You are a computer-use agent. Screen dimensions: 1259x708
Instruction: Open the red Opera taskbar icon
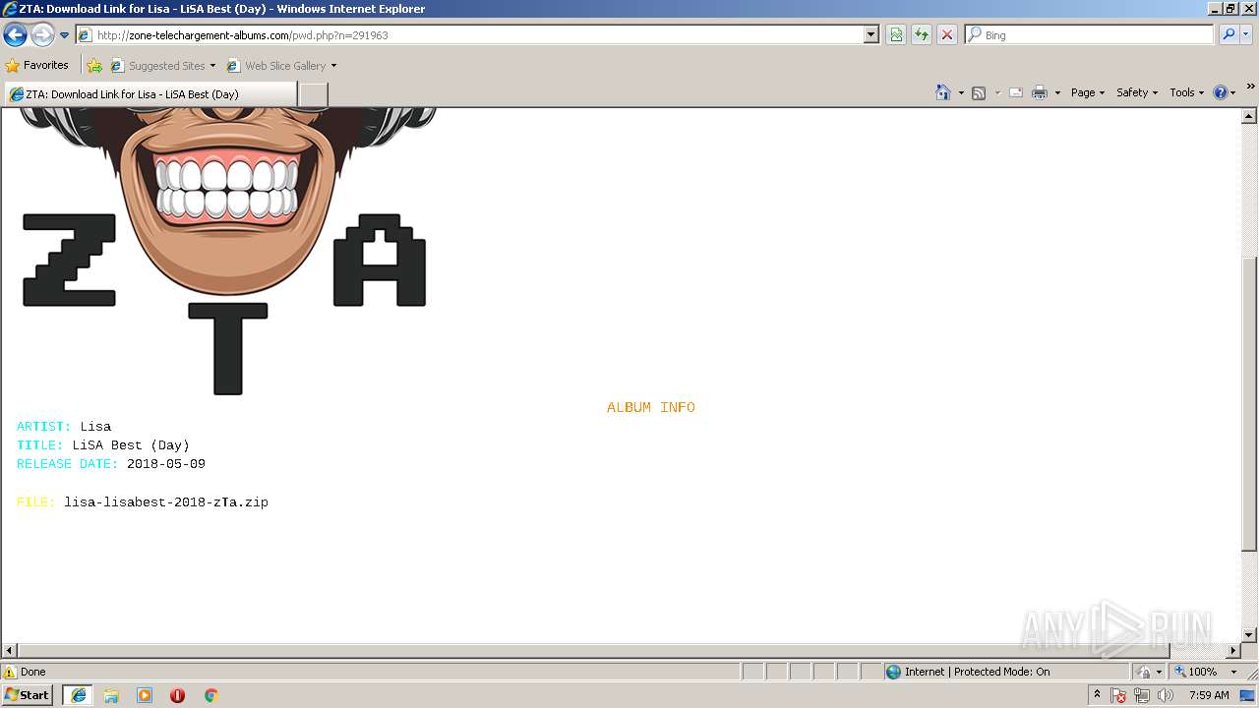click(x=178, y=695)
